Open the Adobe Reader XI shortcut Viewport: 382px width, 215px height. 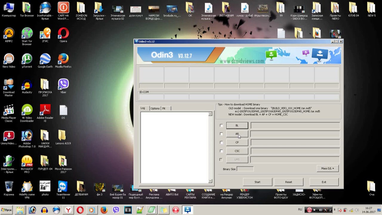[x=45, y=110]
